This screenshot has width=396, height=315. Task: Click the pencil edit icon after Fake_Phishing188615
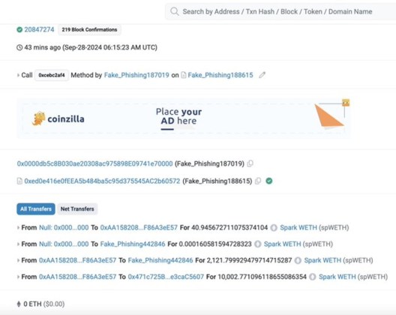click(x=262, y=75)
